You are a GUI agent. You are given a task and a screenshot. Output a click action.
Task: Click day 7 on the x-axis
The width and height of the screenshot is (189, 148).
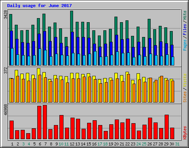(x=45, y=144)
